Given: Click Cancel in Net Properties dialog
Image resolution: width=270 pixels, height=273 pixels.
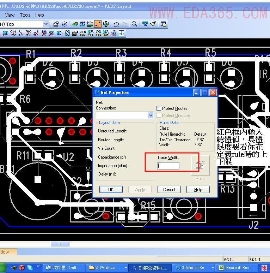Looking at the screenshot, I should [x=169, y=190].
